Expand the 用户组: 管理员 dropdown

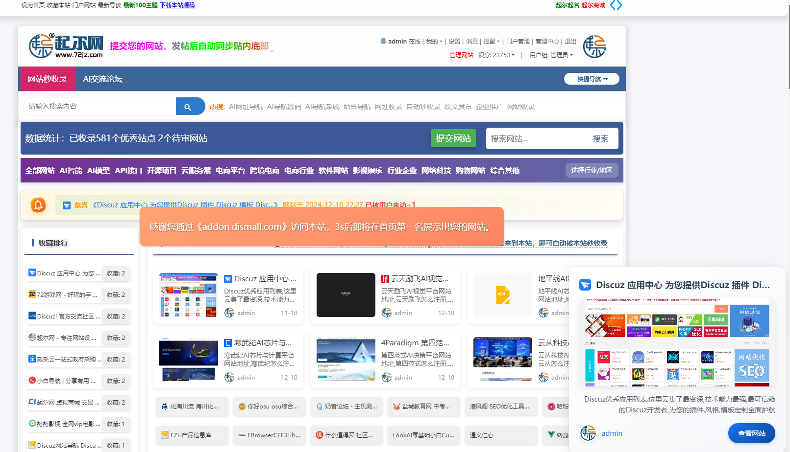click(551, 55)
